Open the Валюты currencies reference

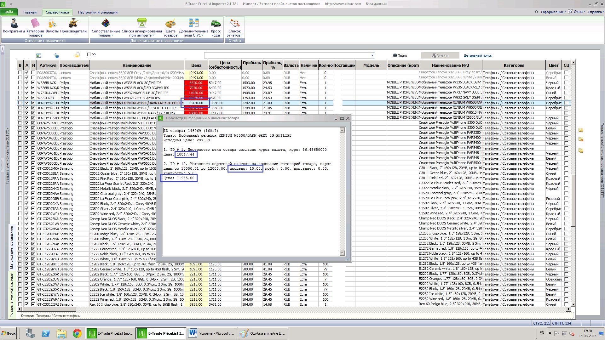(52, 26)
